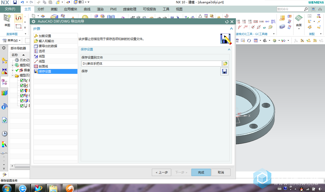Click the Undo arrow icon
This screenshot has height=192, width=325.
(x=22, y=2)
